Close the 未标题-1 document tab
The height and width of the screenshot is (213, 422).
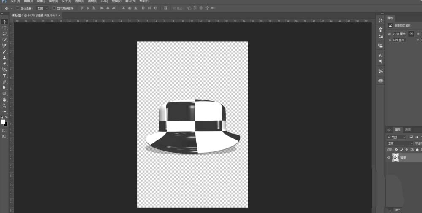pyautogui.click(x=59, y=16)
